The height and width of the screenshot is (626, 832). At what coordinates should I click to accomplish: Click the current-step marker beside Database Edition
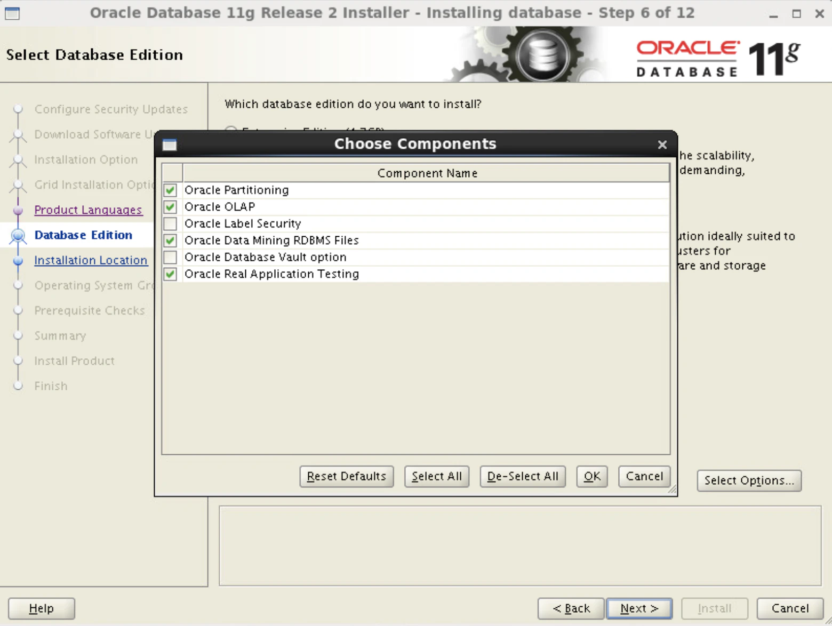(18, 235)
